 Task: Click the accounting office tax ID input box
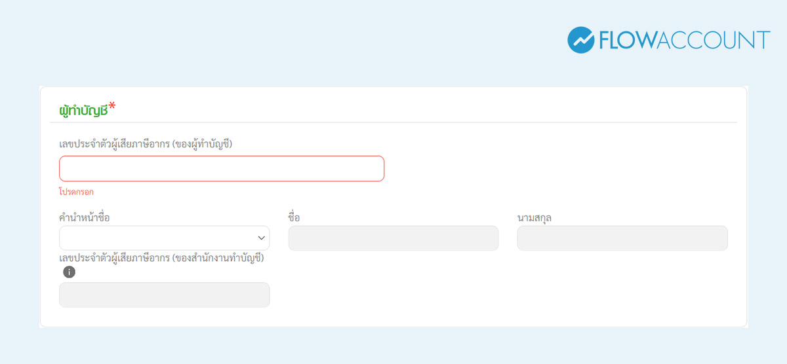(164, 295)
